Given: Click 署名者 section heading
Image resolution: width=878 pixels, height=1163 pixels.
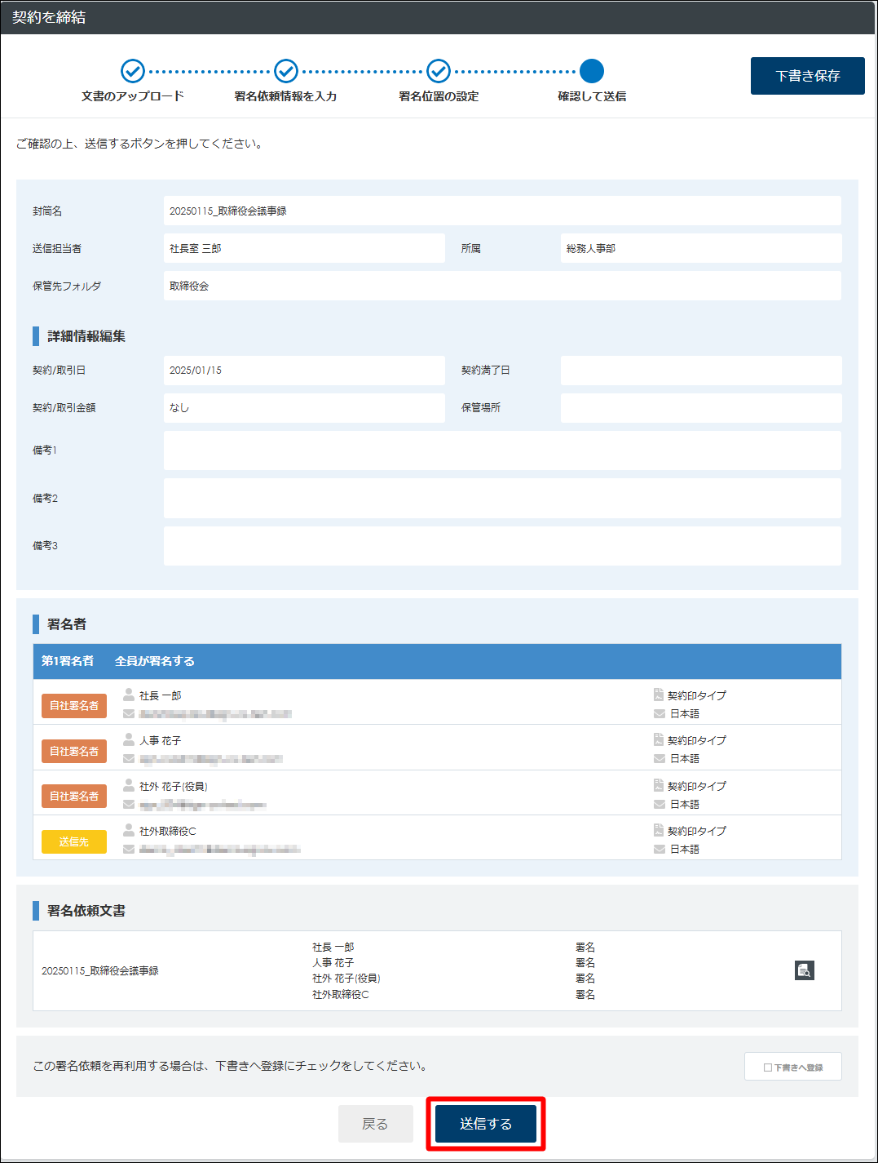Looking at the screenshot, I should tap(67, 624).
